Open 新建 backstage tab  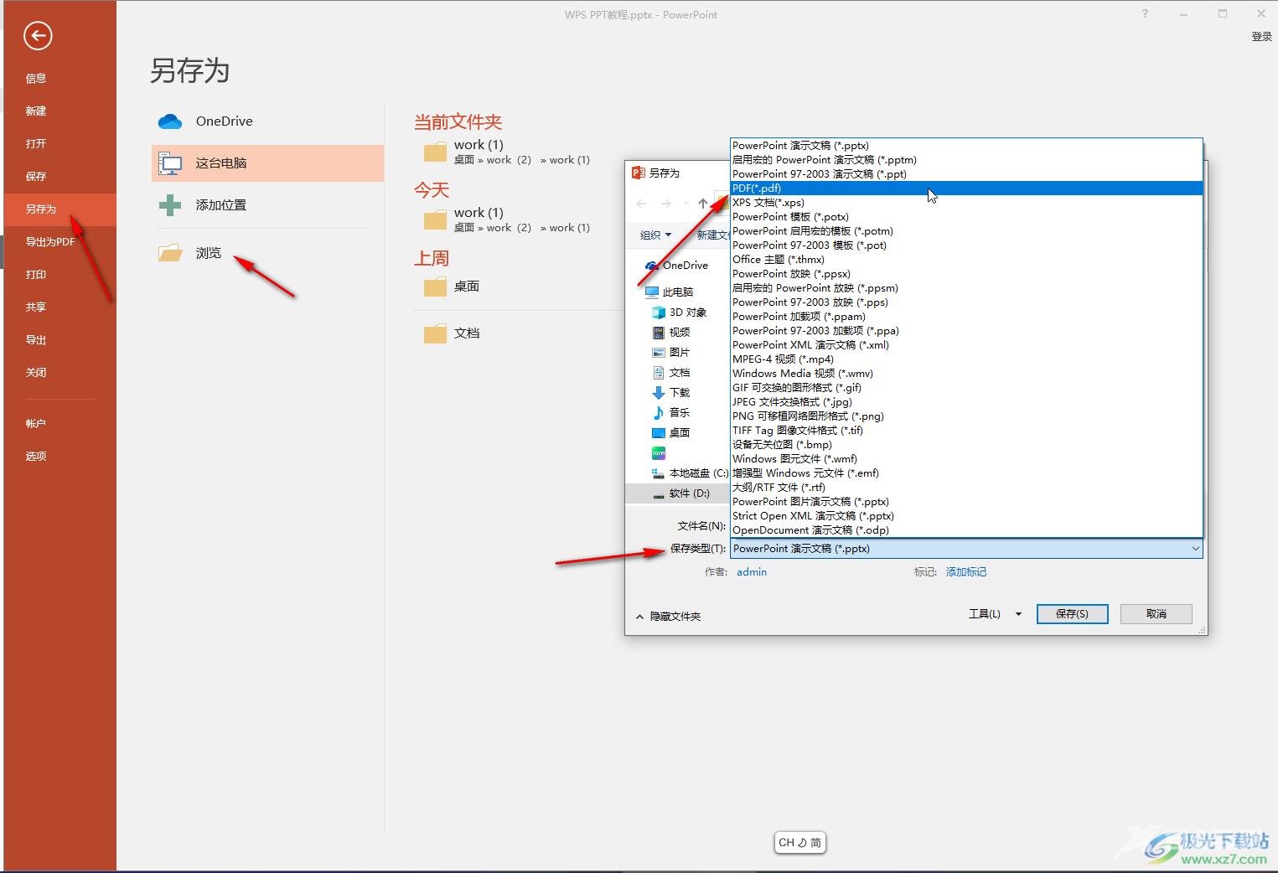point(60,111)
